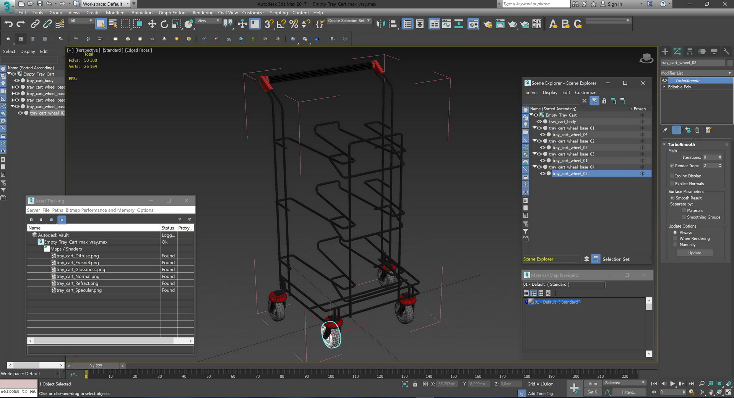
Task: Choose the Select and Move tool
Action: coord(152,24)
